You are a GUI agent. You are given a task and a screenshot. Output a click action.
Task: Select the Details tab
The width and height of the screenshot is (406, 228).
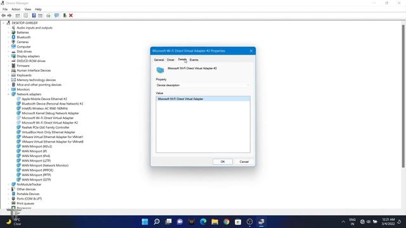point(182,60)
